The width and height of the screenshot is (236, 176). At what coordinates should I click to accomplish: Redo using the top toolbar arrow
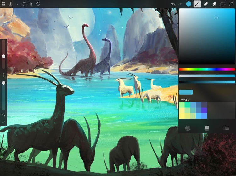click(x=180, y=4)
